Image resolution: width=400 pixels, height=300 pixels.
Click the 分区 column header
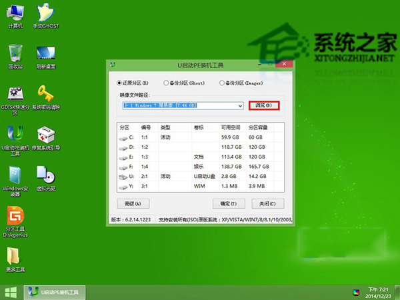pos(128,127)
